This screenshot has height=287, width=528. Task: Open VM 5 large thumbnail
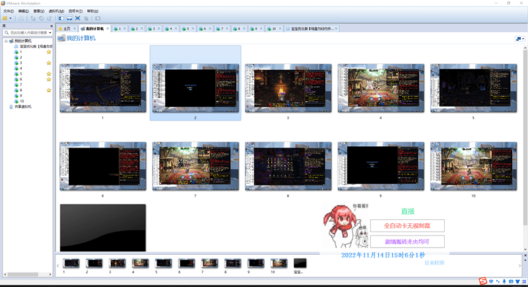click(x=473, y=88)
